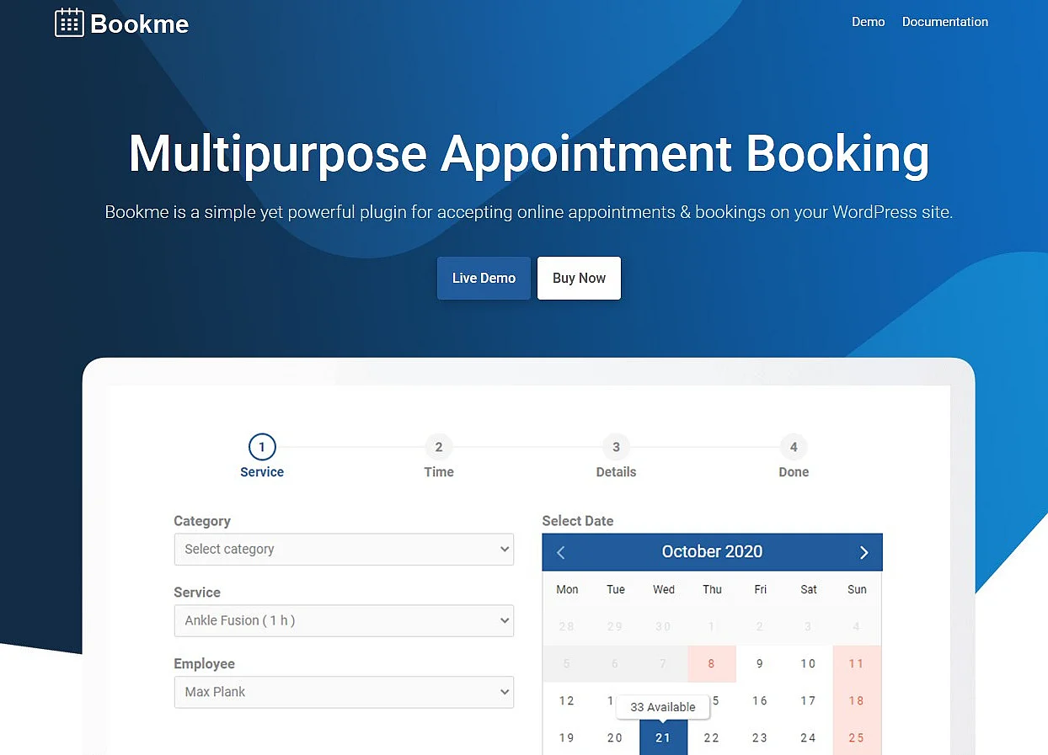
Task: Click the Fri column header
Action: (761, 589)
